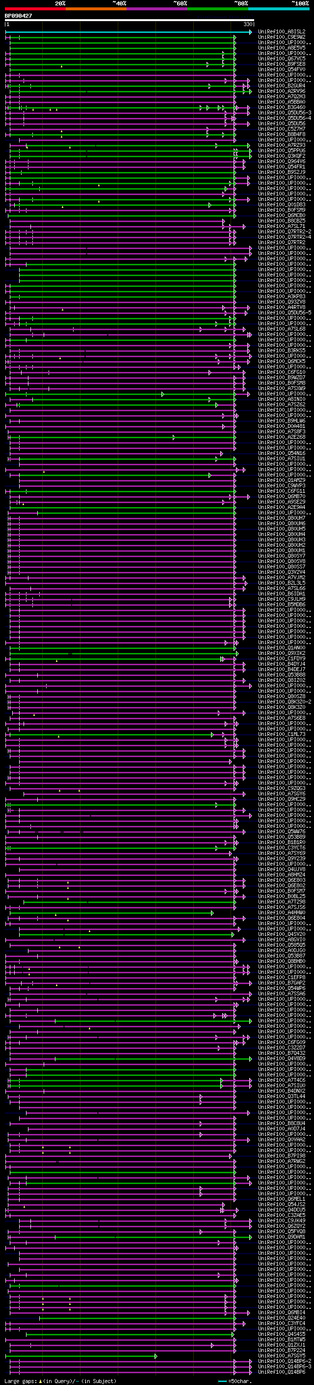The height and width of the screenshot is (1385, 314).
Task: Open the UniRef100_A8E5V5 hit label
Action: coord(282,48)
